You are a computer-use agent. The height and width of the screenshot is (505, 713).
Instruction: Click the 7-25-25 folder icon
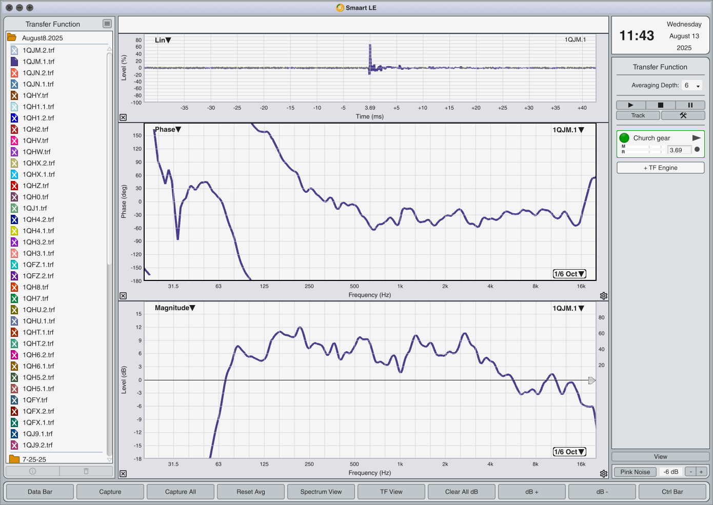[14, 459]
